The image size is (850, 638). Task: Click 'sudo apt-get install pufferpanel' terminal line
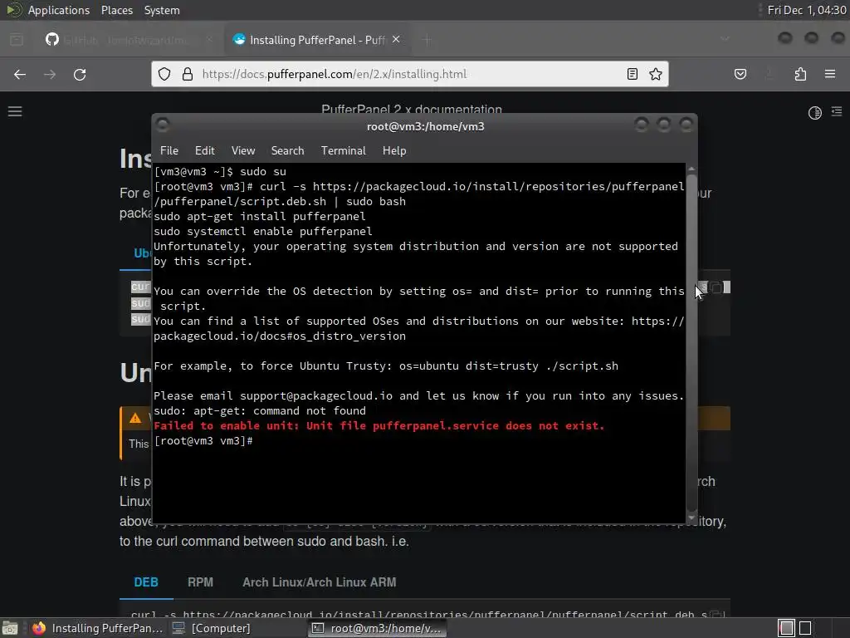[x=260, y=217]
